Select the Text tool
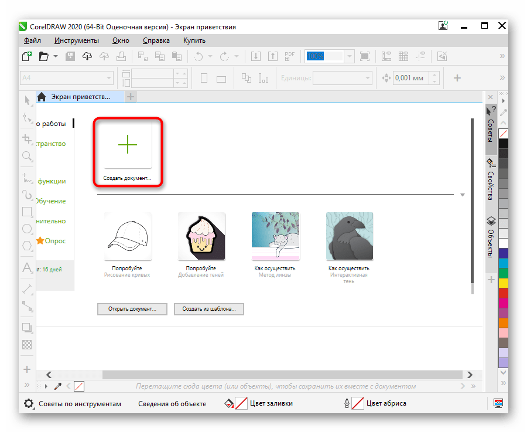 click(27, 267)
